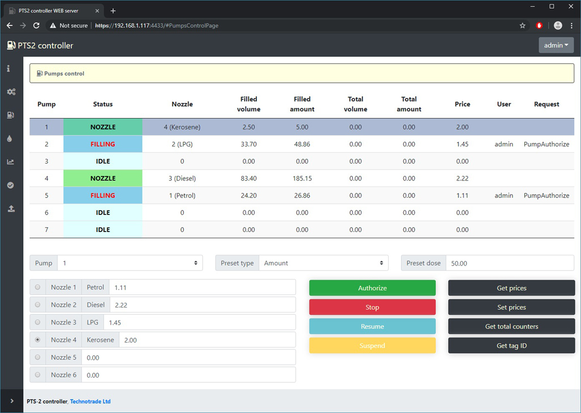Screen dimensions: 581x413
Task: Open the information page in sidebar
Action: pos(9,69)
